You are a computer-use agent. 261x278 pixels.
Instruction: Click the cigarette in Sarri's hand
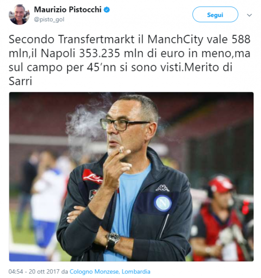121,150
